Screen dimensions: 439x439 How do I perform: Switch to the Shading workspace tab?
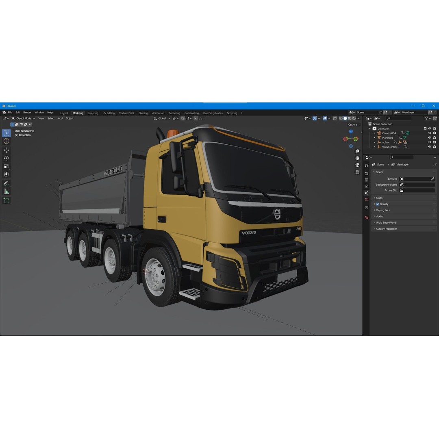click(x=143, y=113)
